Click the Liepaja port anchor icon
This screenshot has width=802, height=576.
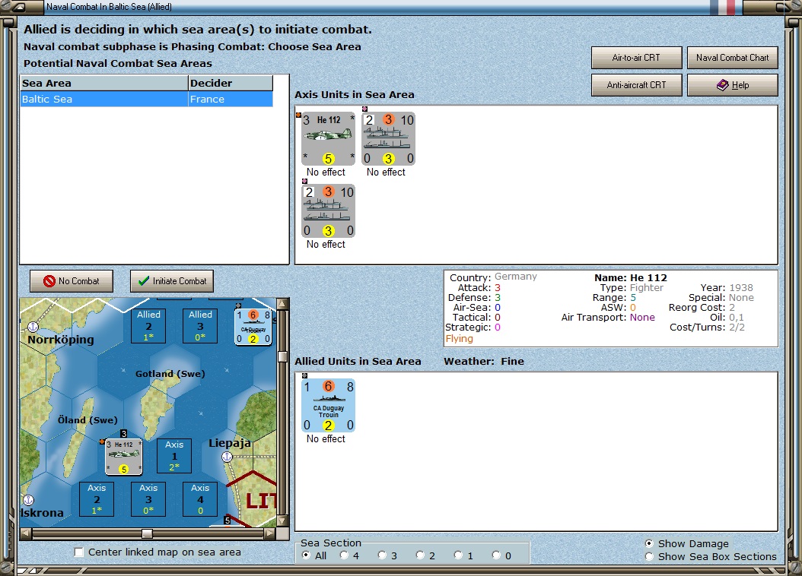pyautogui.click(x=227, y=457)
